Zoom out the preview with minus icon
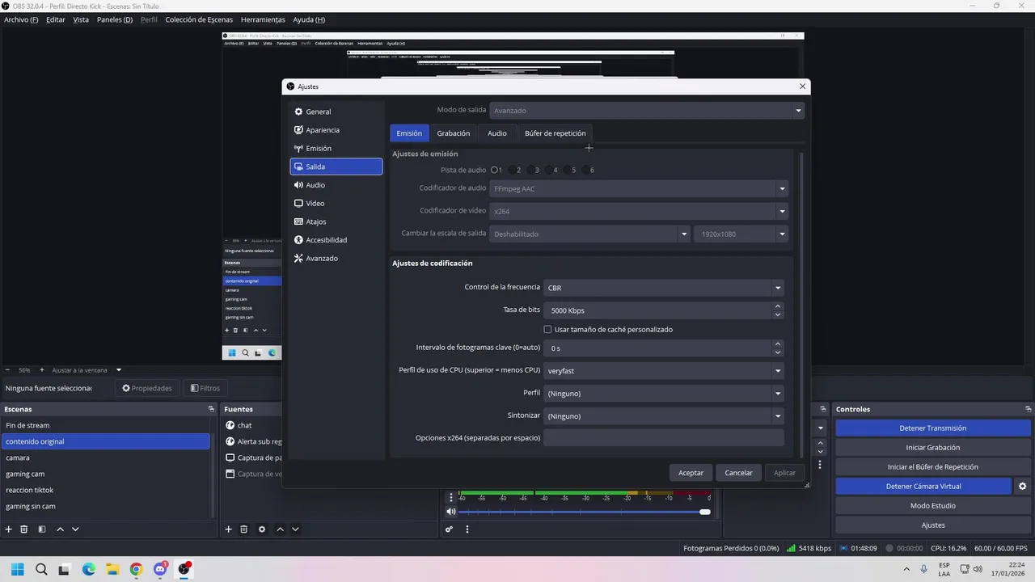 [x=8, y=370]
